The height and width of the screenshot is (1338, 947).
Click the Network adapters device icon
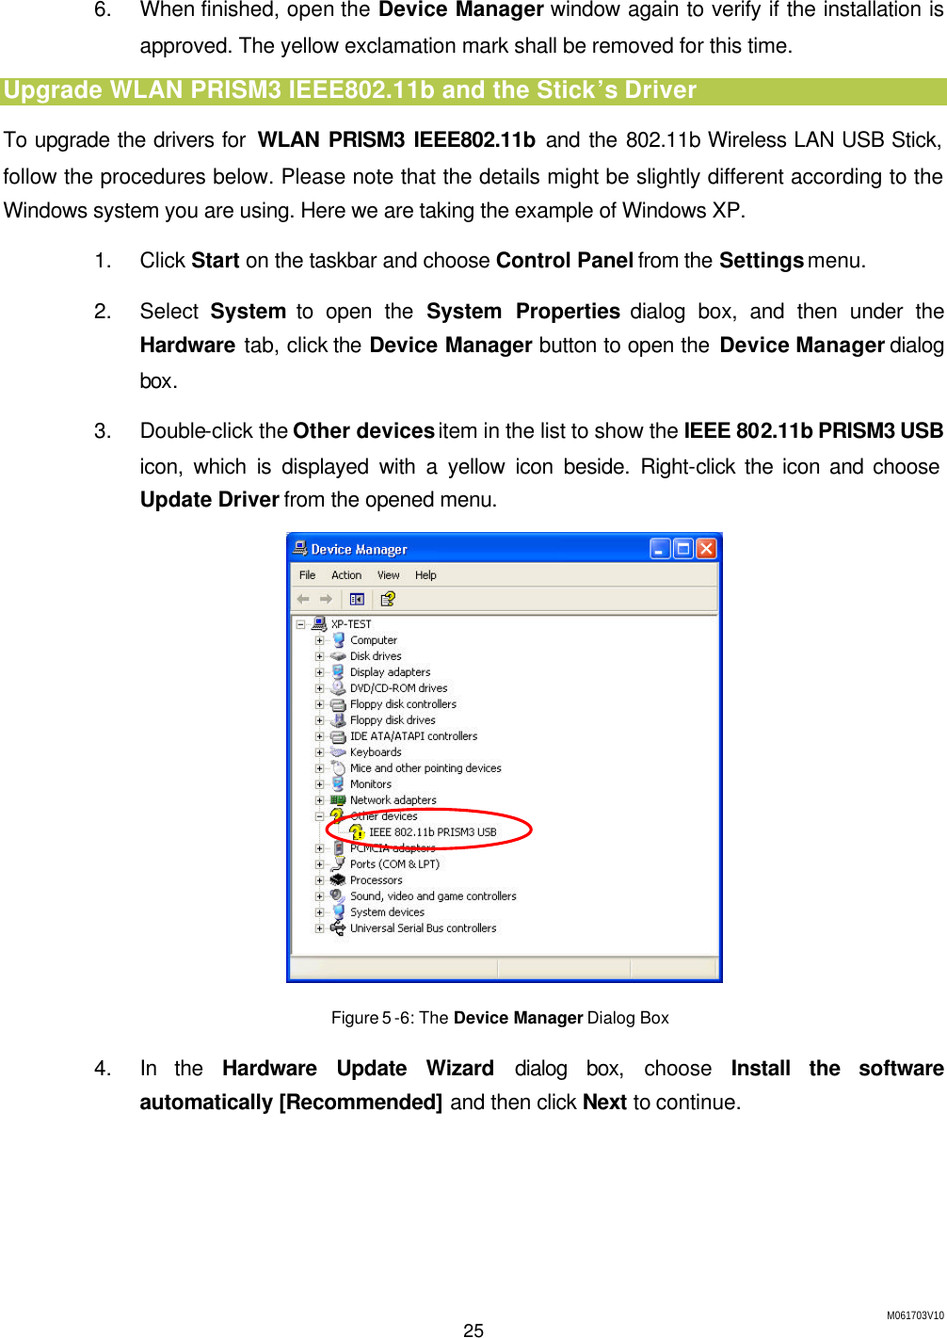(339, 799)
